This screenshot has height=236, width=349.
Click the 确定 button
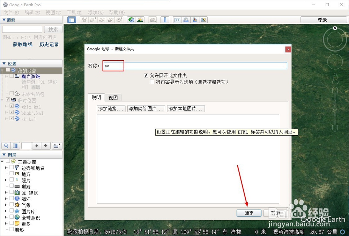(x=249, y=213)
